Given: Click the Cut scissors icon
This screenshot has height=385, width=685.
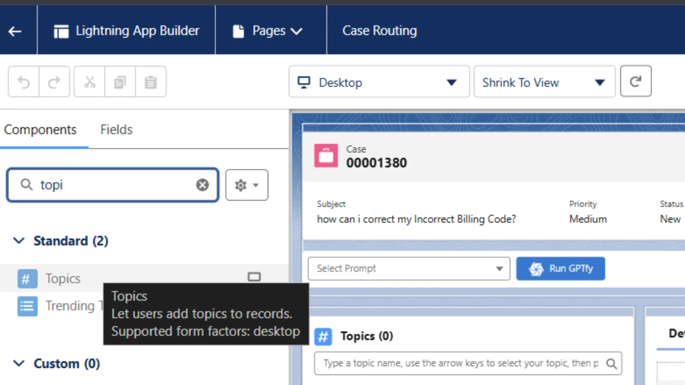Looking at the screenshot, I should tap(89, 81).
